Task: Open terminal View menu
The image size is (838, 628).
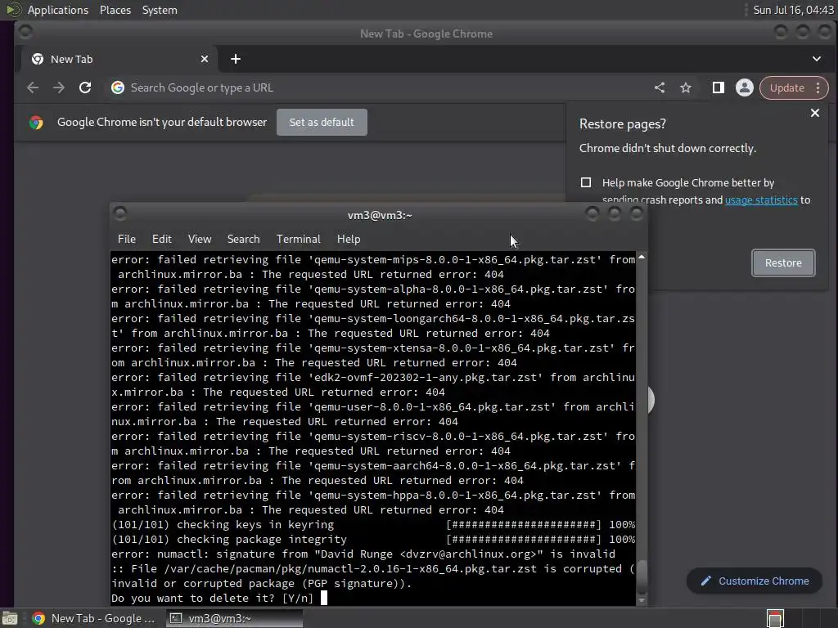Action: [x=200, y=240]
